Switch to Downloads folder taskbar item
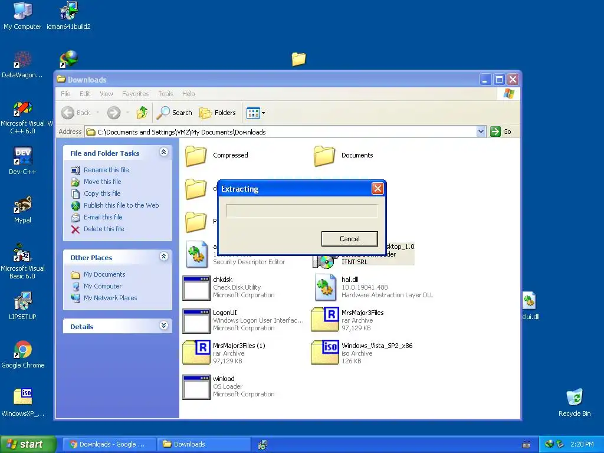Screen dimensions: 604x453 pyautogui.click(x=203, y=444)
